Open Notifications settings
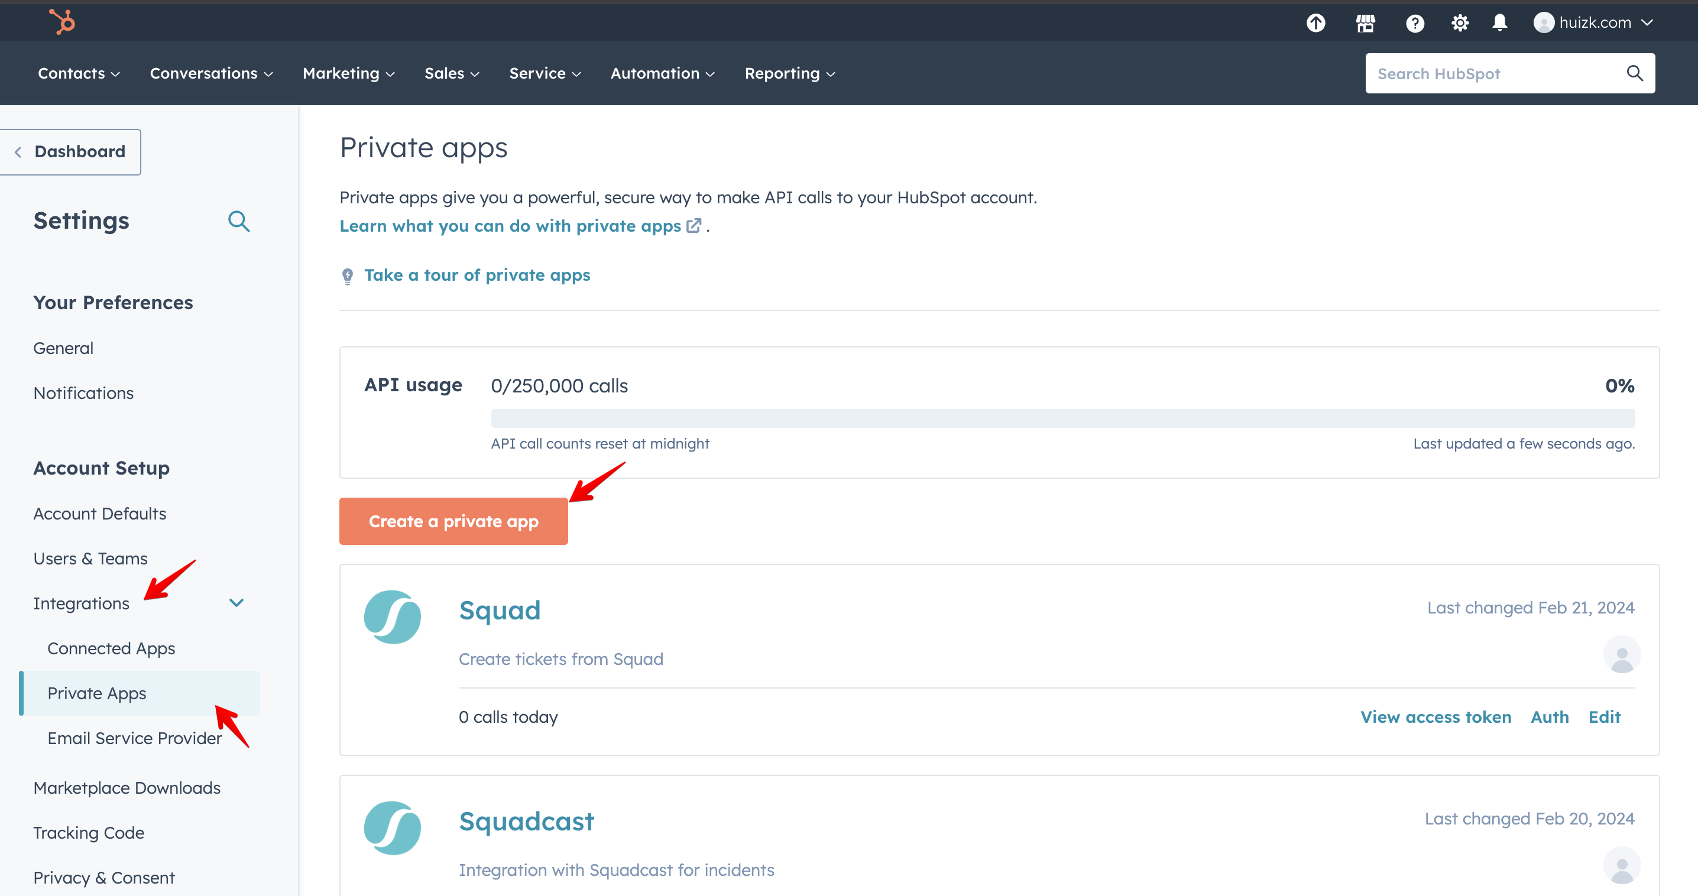This screenshot has width=1698, height=896. click(84, 392)
